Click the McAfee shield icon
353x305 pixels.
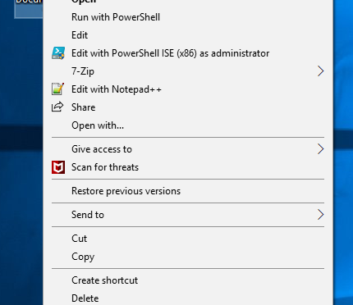[58, 167]
